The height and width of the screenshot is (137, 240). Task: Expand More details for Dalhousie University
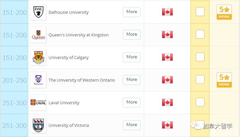point(132,12)
